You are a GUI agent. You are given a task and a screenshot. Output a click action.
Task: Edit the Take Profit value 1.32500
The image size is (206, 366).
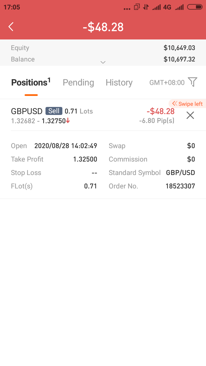tap(85, 159)
